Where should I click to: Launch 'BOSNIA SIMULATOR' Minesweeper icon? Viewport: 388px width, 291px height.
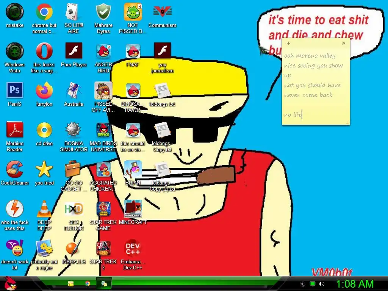pos(74,130)
